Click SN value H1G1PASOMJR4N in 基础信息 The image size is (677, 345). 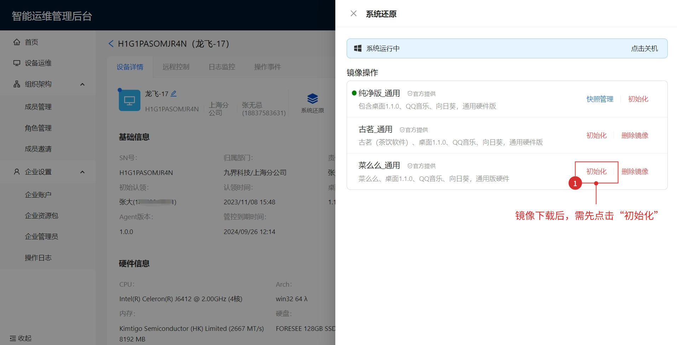click(146, 173)
